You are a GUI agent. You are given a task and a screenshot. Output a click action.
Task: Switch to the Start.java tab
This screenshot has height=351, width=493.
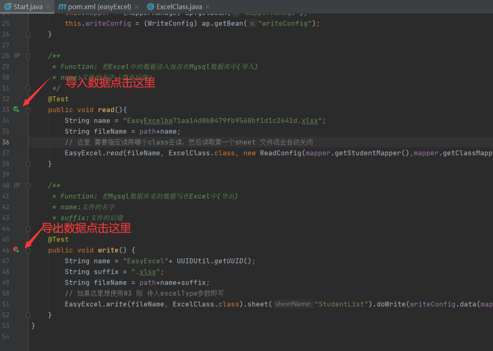pos(28,7)
